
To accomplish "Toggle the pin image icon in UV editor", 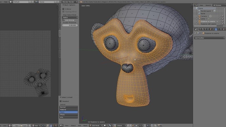I will pyautogui.click(x=30, y=126).
